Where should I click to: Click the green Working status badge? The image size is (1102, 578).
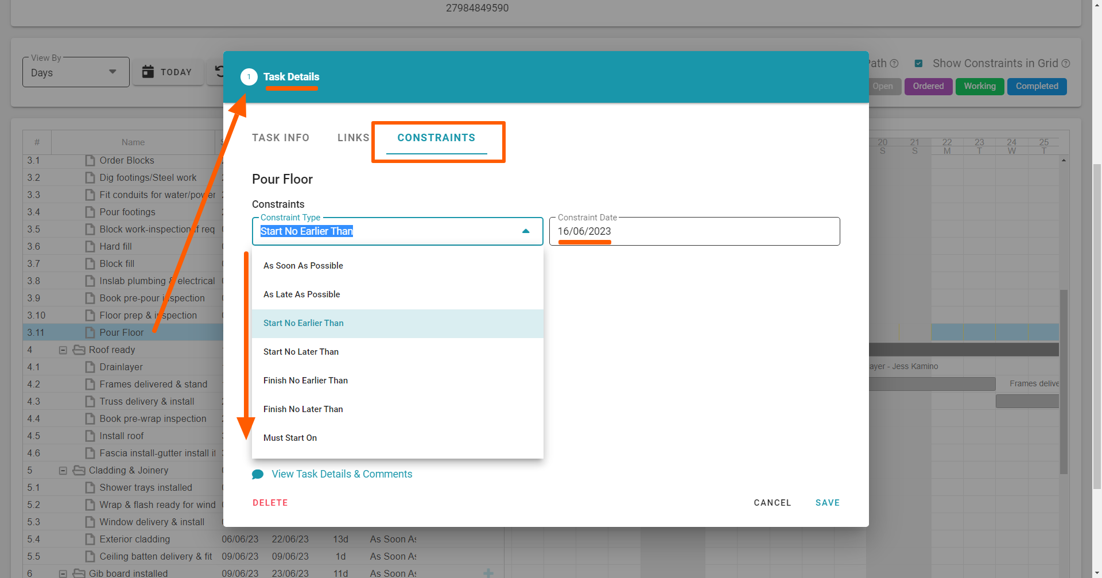tap(980, 86)
